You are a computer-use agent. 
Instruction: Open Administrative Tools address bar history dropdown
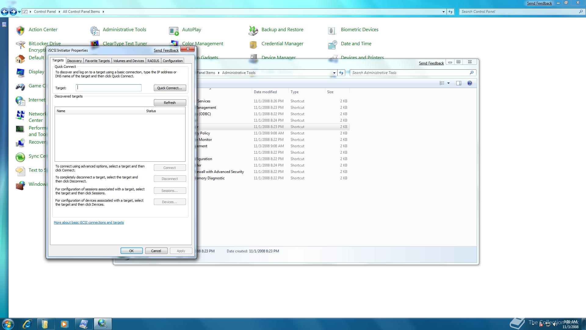coord(334,73)
